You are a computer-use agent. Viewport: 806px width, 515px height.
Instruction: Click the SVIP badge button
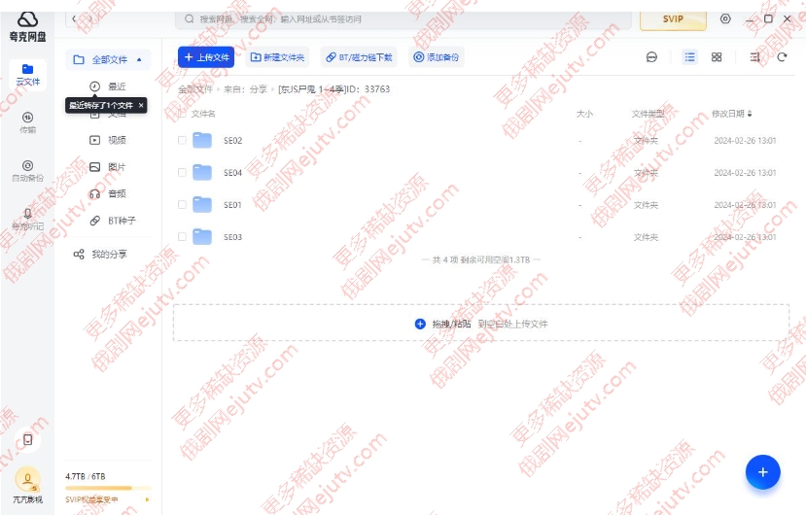(x=673, y=19)
